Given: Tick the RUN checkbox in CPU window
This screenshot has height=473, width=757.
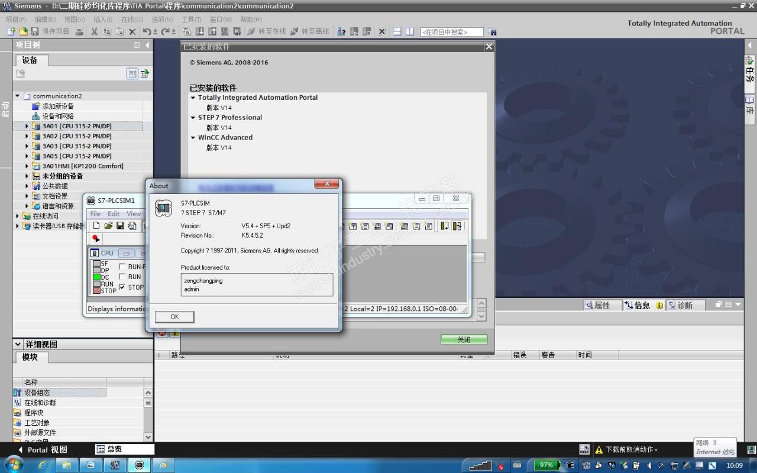Looking at the screenshot, I should [x=122, y=277].
